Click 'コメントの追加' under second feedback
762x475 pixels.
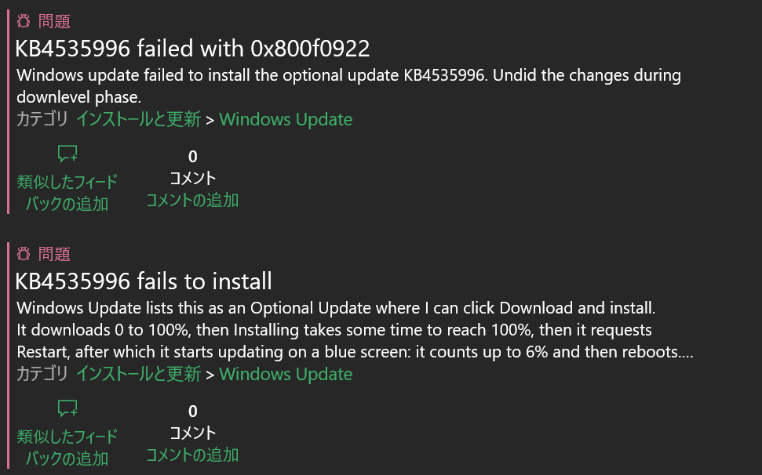coord(192,455)
